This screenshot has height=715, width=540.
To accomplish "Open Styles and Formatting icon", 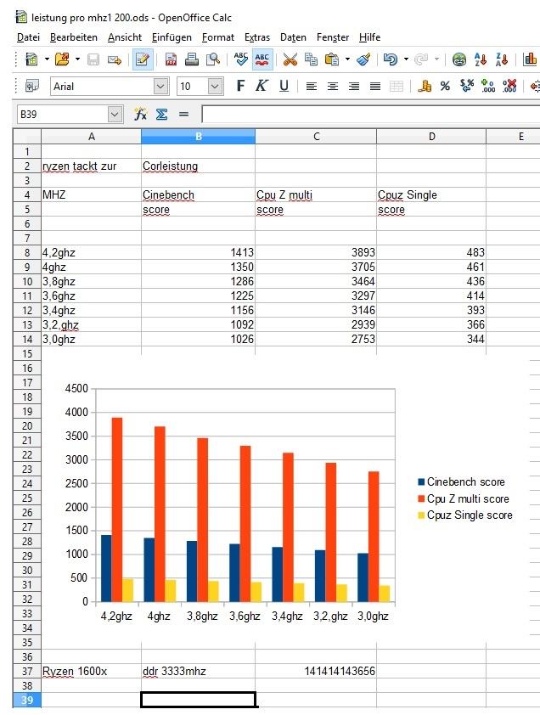I will [31, 86].
